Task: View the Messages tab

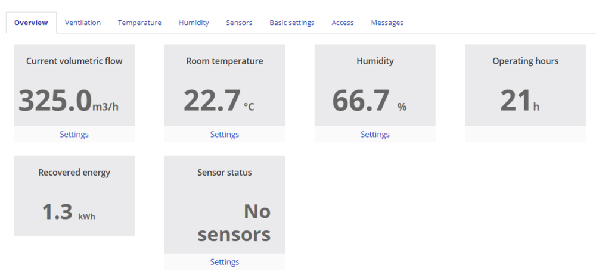Action: coord(387,23)
